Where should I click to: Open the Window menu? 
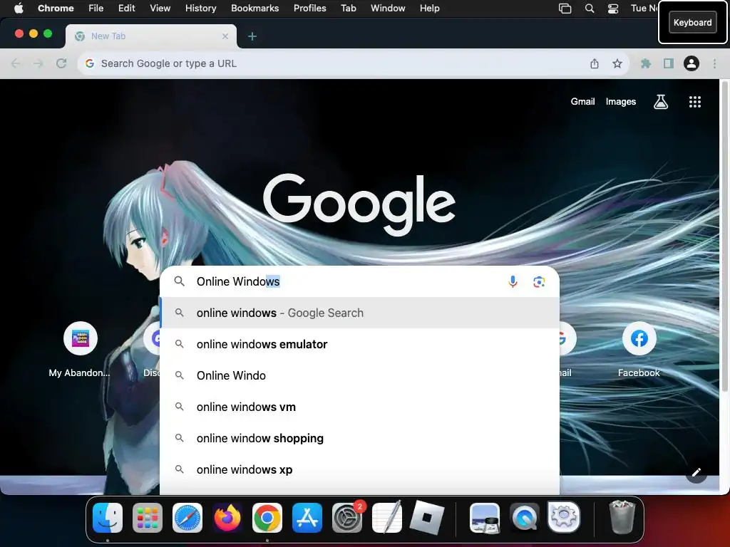388,9
